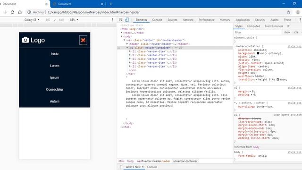Image resolution: width=302 pixels, height=170 pixels.
Task: Close the What's New drawer tab
Action: 143,167
